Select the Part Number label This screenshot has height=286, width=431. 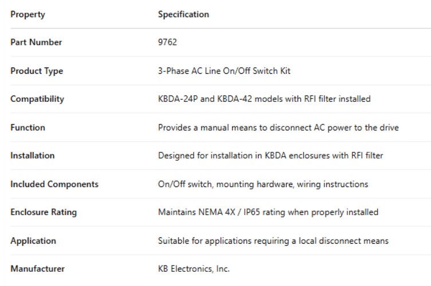[36, 42]
